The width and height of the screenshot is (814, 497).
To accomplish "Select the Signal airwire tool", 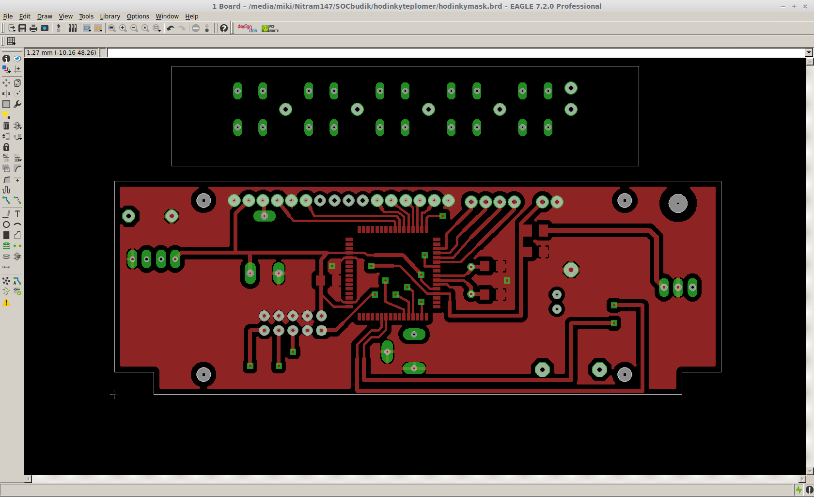I will click(17, 246).
